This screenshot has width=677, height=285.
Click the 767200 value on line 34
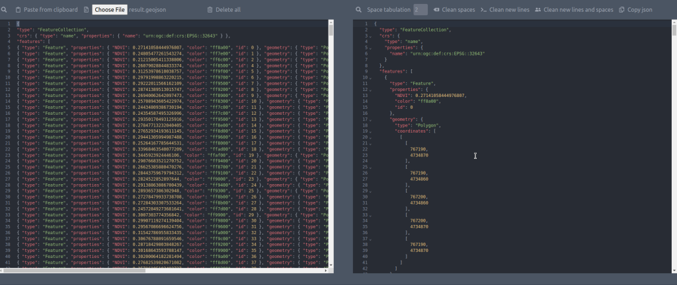pyautogui.click(x=418, y=221)
